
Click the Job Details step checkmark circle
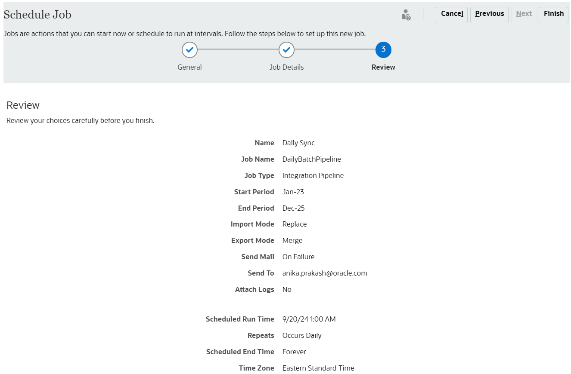[x=286, y=50]
